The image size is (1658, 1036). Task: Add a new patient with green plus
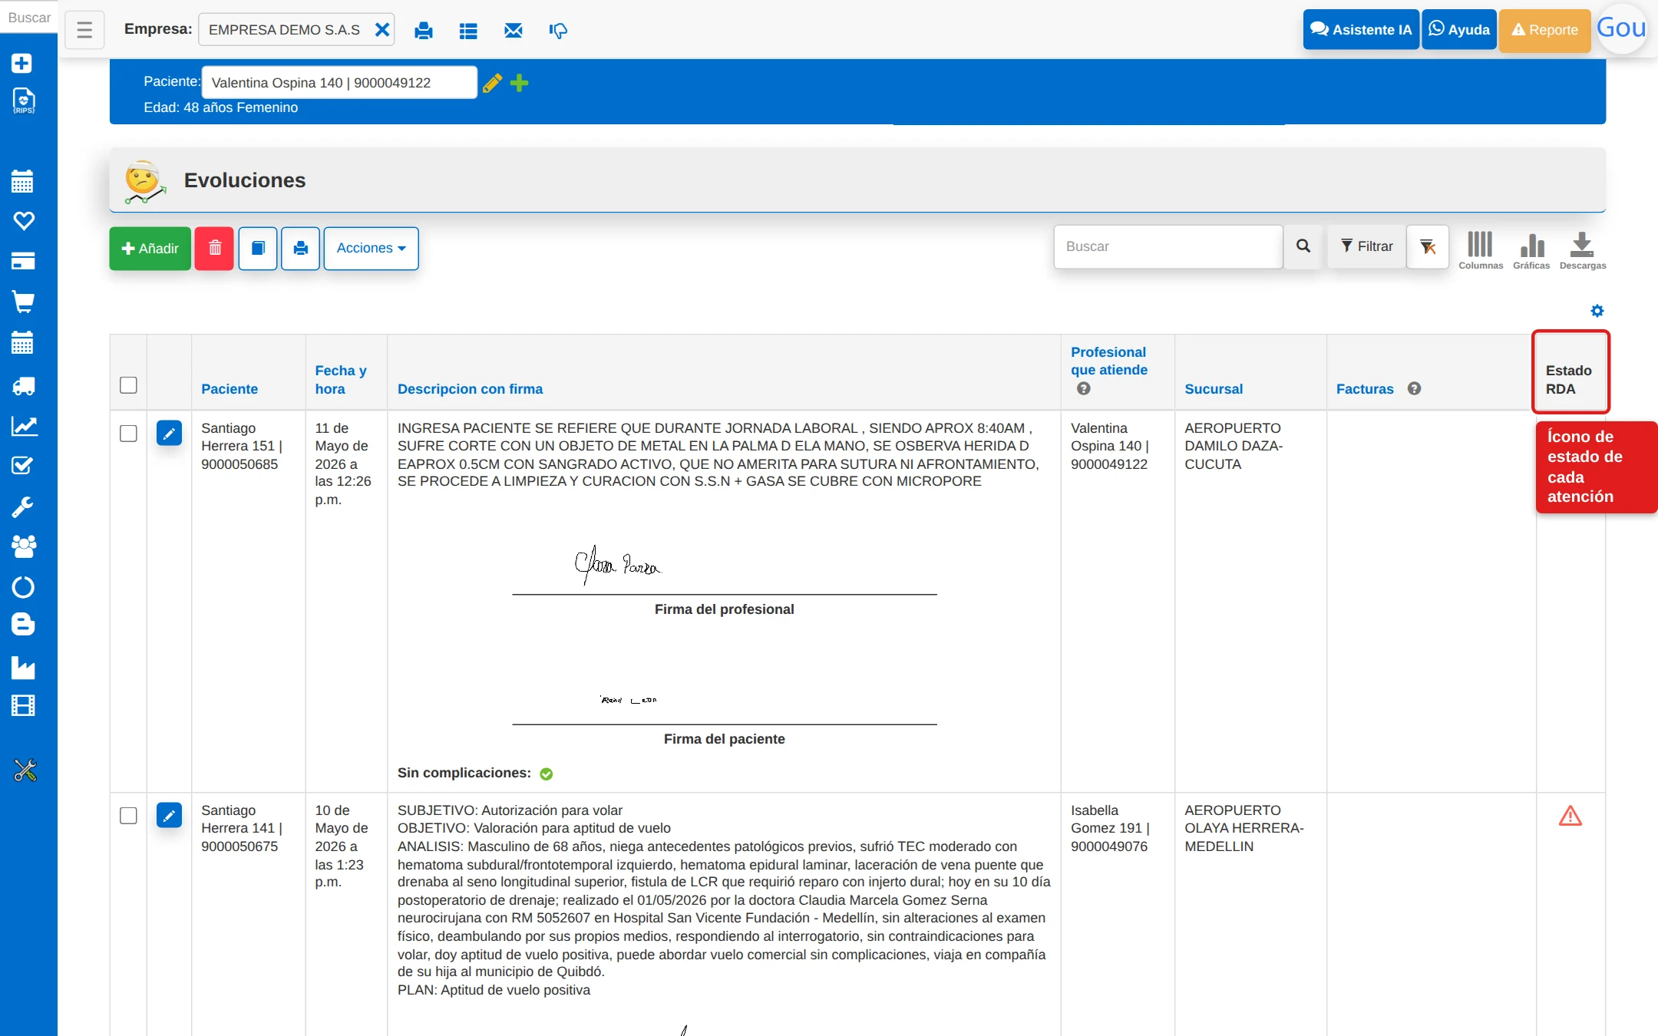coord(520,83)
